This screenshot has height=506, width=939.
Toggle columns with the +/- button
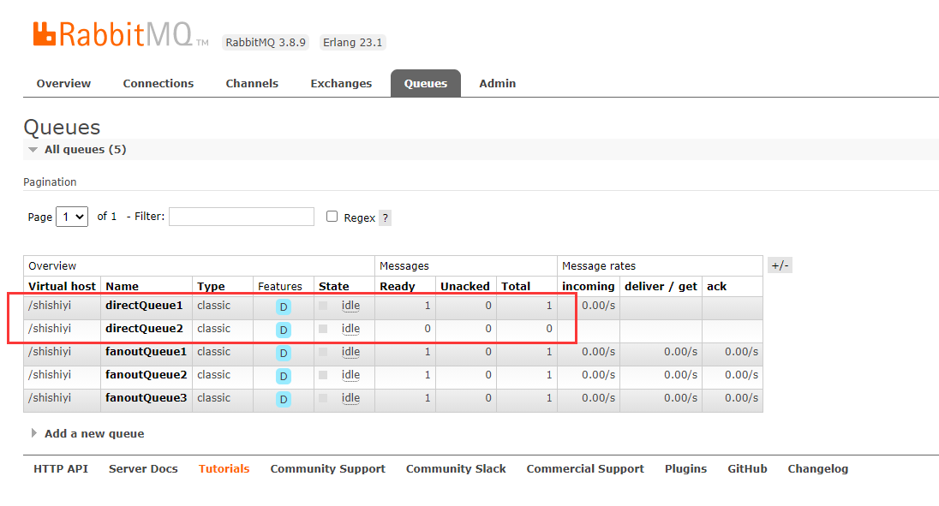pyautogui.click(x=780, y=265)
